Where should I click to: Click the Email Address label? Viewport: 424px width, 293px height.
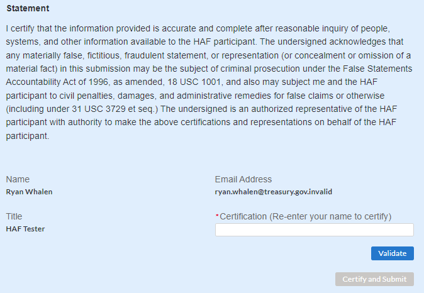pyautogui.click(x=243, y=179)
